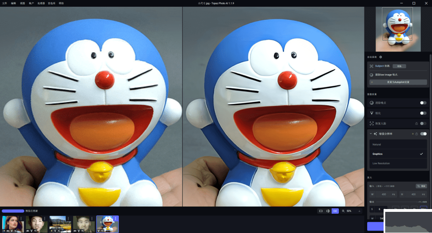Toggle the remove noise (消除噪点) switch
The width and height of the screenshot is (432, 233).
[x=423, y=103]
